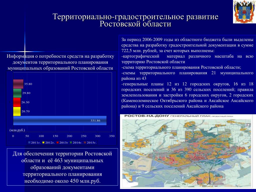Click the map title 'РОСТОВ-НА-ДОНУ'
Viewport: 256px width, 192px height.
click(146, 116)
